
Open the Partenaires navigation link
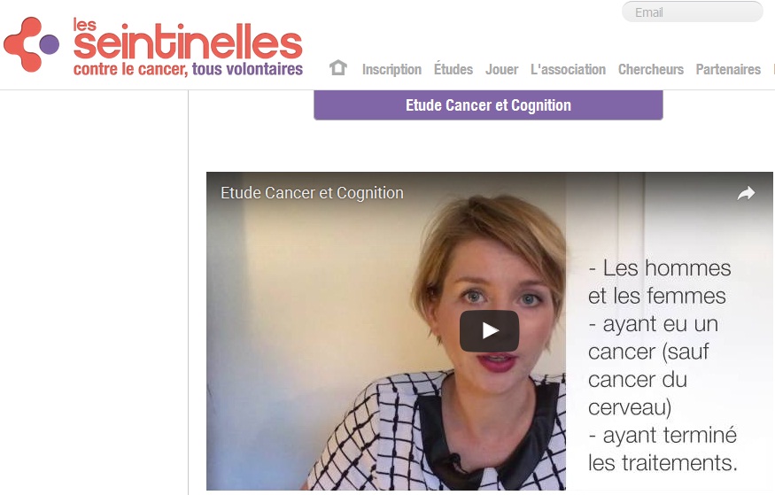click(x=728, y=69)
